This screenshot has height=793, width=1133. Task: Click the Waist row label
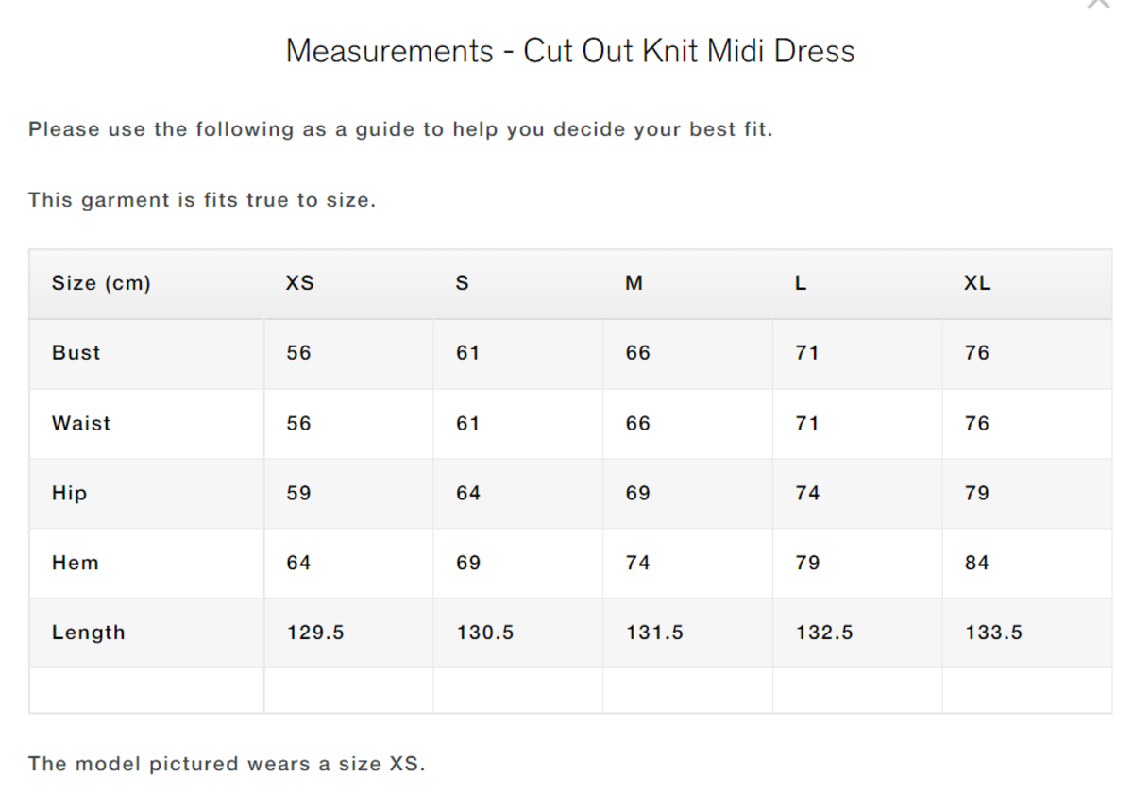click(x=81, y=423)
